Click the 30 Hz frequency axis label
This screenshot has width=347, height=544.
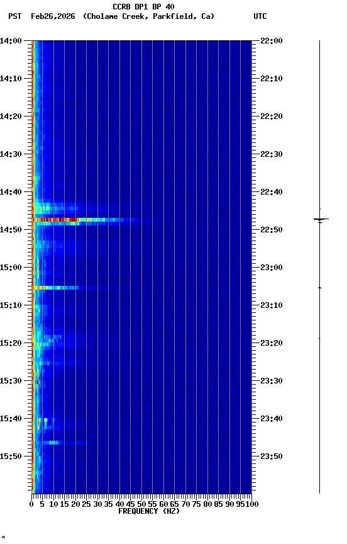(x=97, y=504)
